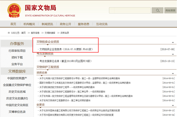Click the national emblem logo

coord(14,10)
